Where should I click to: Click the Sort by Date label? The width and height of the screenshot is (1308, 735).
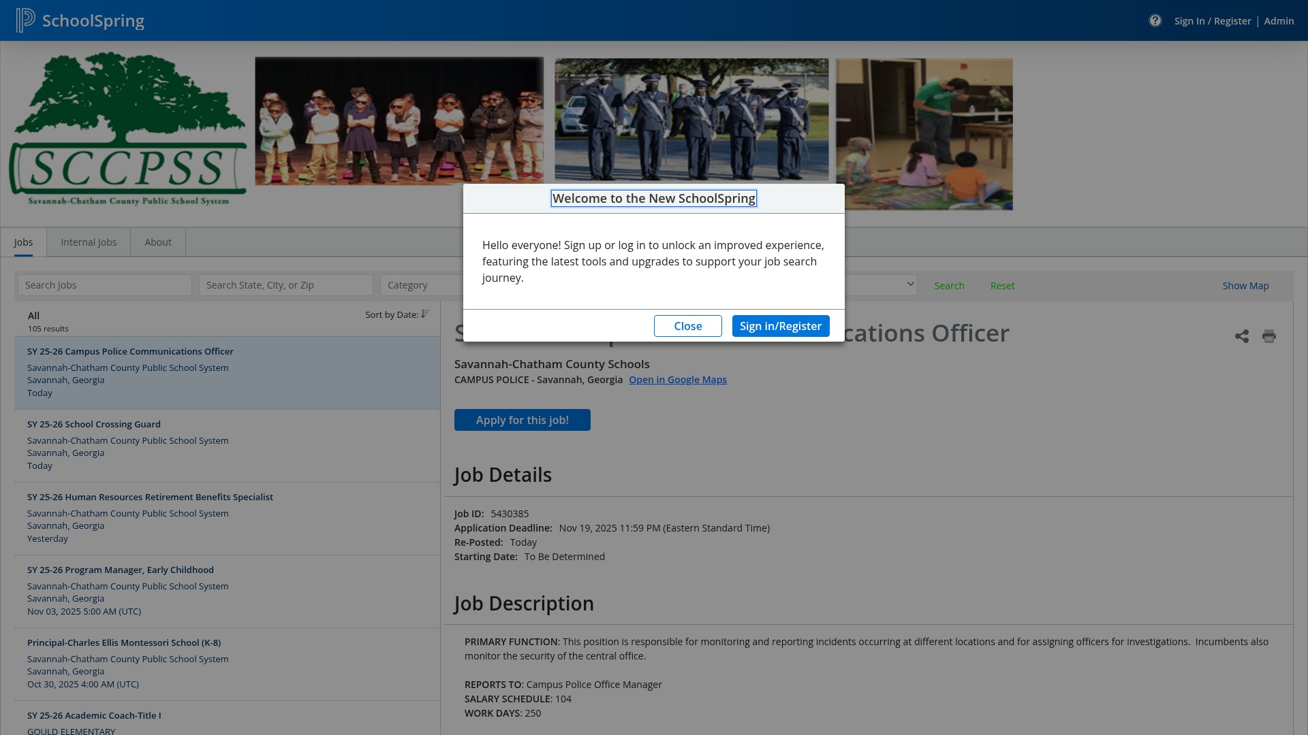tap(392, 314)
